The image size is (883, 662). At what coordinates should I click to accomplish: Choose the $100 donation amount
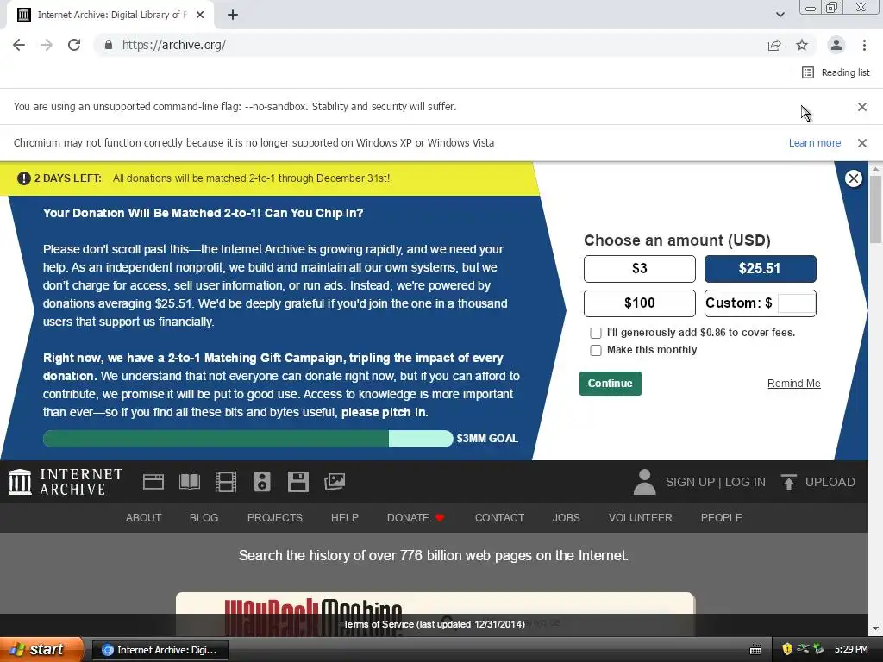coord(639,303)
